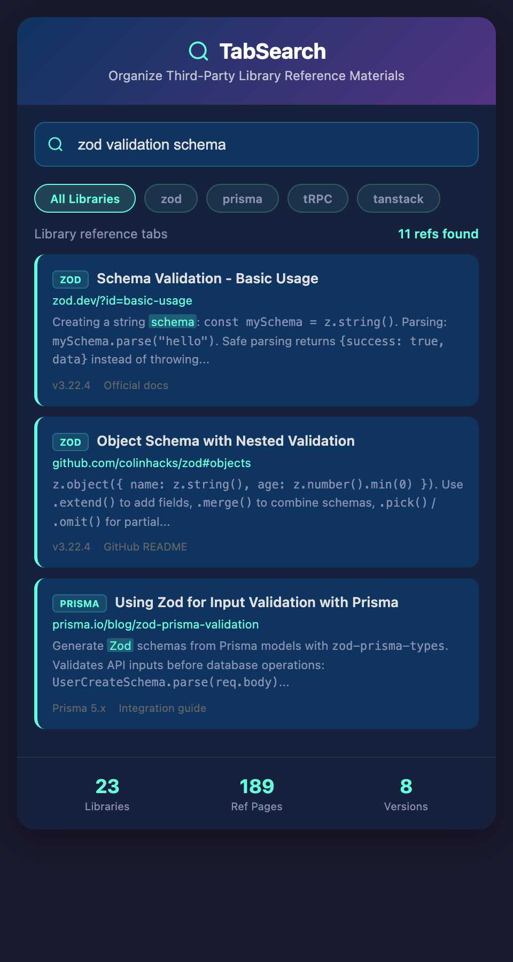Open the zod.dev basic-usage link
Screen dimensions: 513x962
pos(122,300)
